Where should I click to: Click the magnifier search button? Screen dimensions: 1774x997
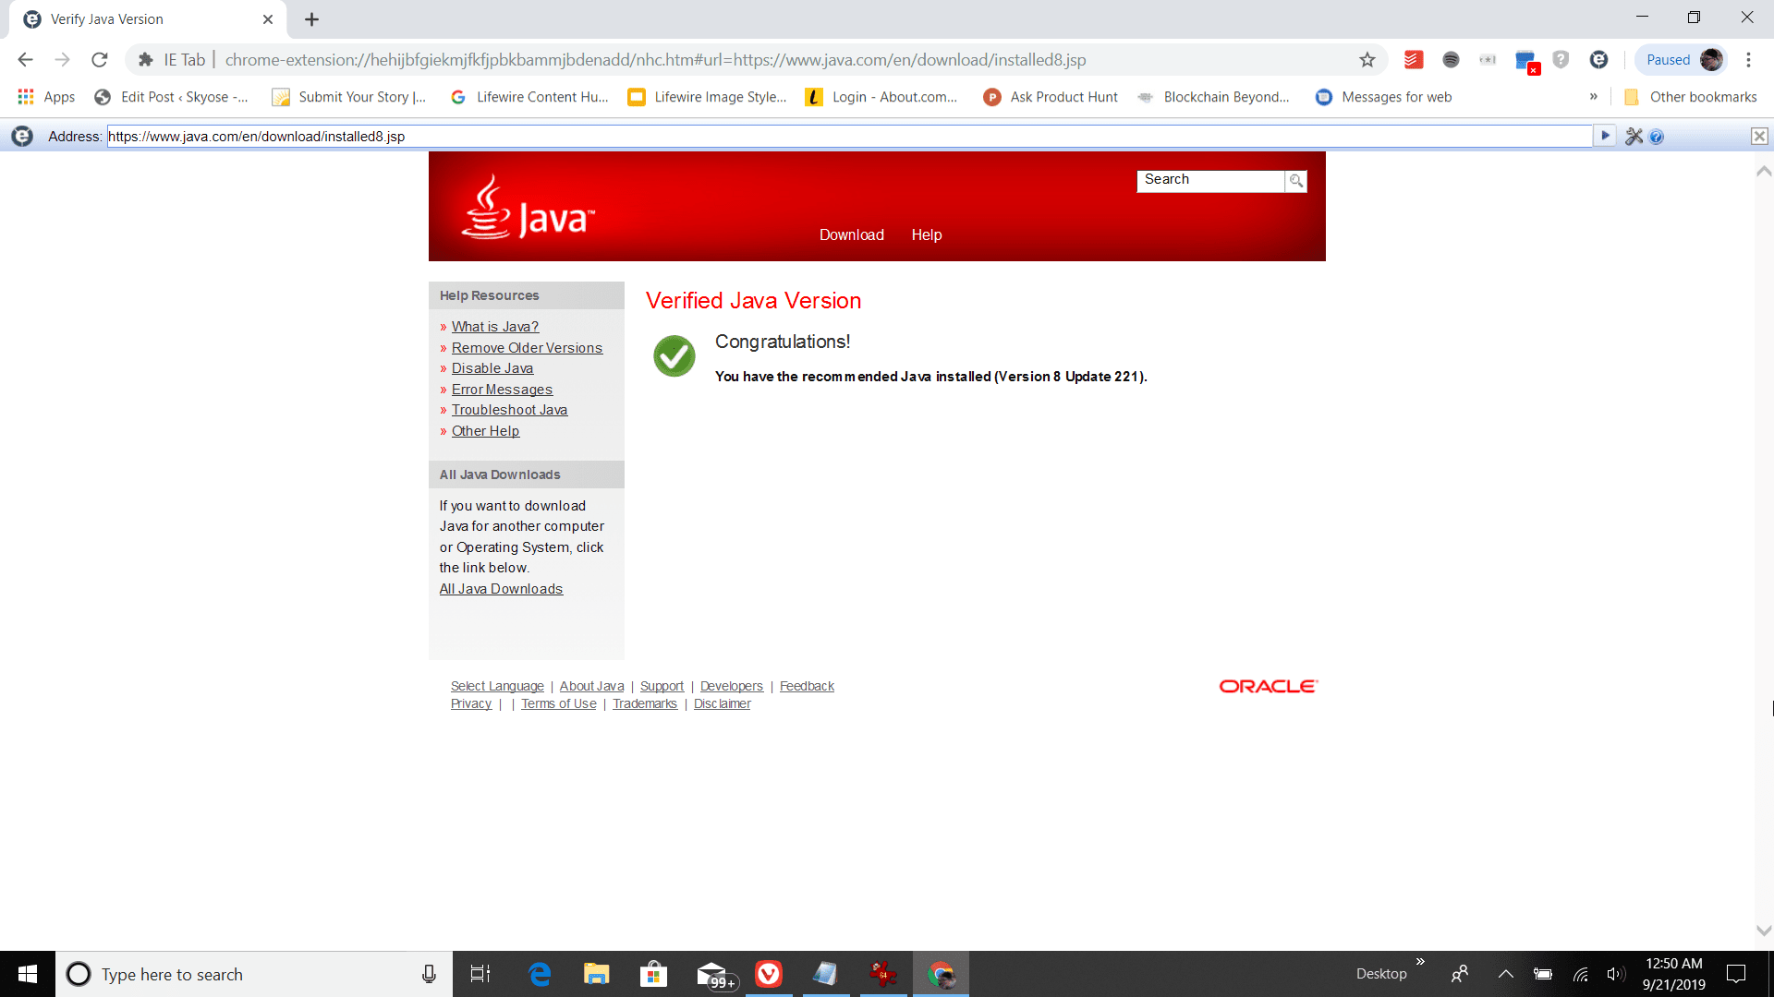point(1296,181)
